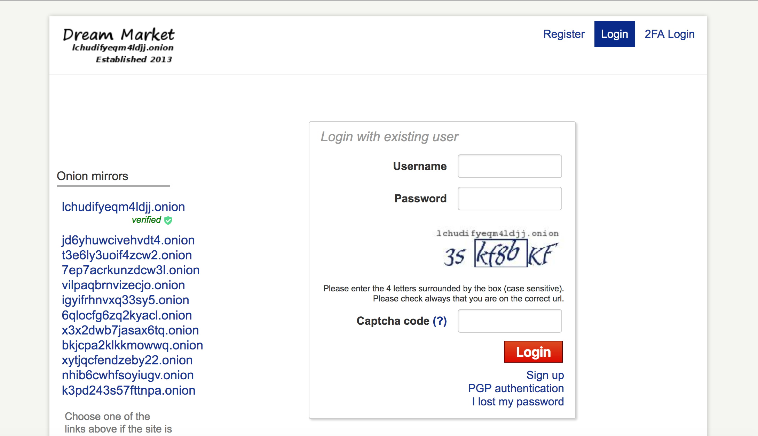The image size is (758, 436).
Task: Open the Register page
Action: point(564,34)
